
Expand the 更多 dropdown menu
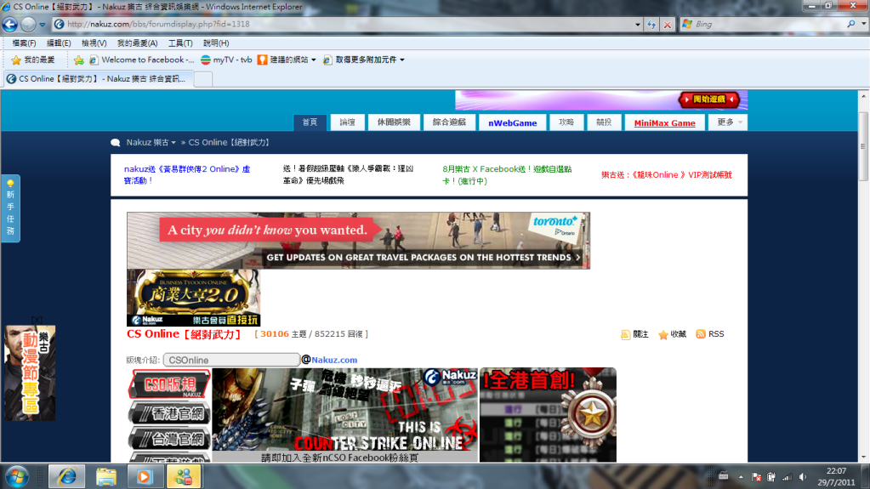tap(728, 122)
